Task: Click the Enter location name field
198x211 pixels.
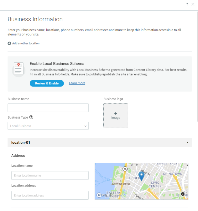Action: tap(50, 175)
